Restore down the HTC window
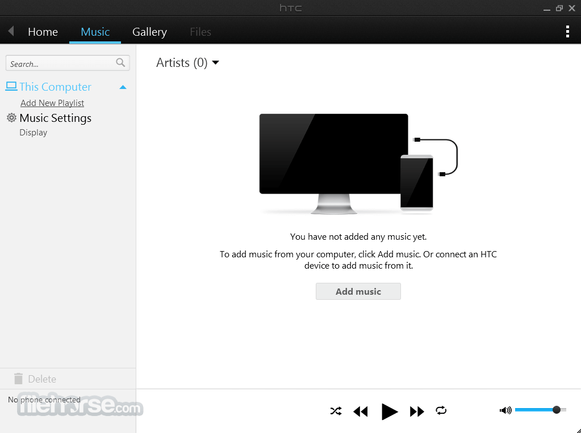The height and width of the screenshot is (433, 581). (x=559, y=8)
